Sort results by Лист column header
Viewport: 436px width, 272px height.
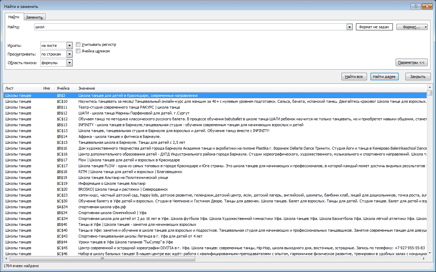click(x=22, y=89)
